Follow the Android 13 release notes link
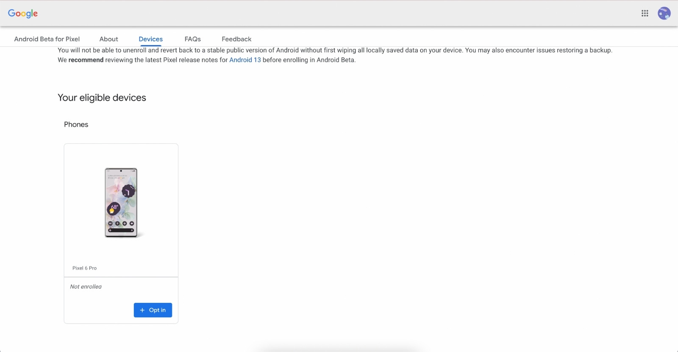678x352 pixels. [245, 60]
